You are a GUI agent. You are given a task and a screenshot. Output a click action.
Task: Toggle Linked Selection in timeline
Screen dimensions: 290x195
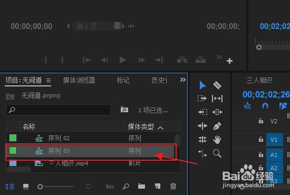(x=283, y=106)
